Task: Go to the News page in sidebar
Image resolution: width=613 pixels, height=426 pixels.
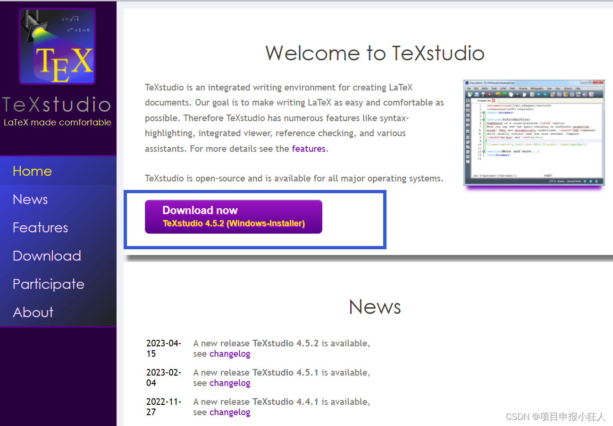Action: (x=30, y=199)
